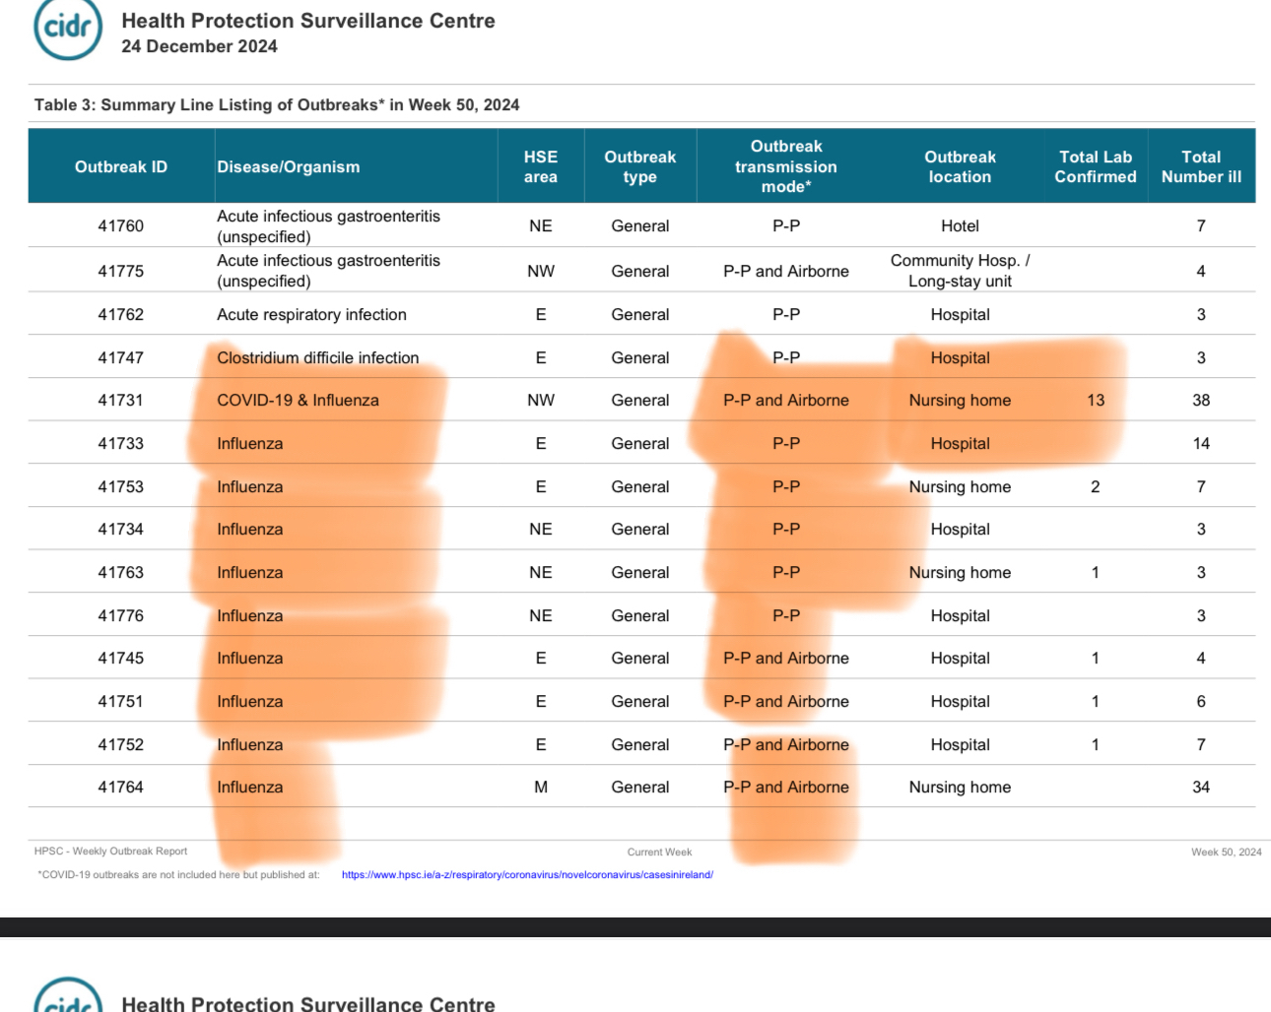This screenshot has width=1271, height=1012.
Task: Click the dark page separator bar
Action: click(635, 926)
